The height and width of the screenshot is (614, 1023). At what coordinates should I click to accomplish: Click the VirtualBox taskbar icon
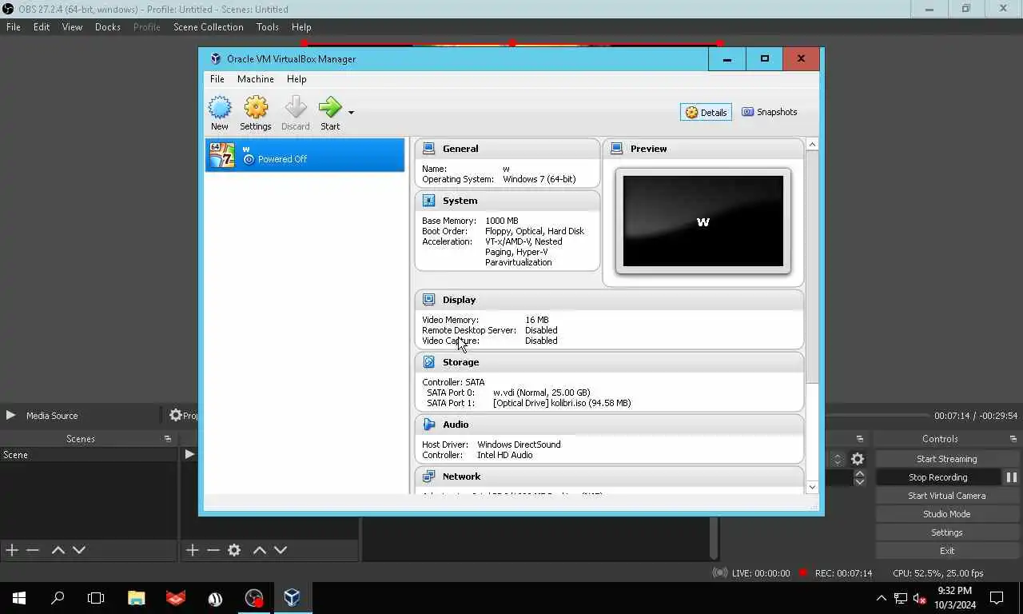[x=292, y=598]
